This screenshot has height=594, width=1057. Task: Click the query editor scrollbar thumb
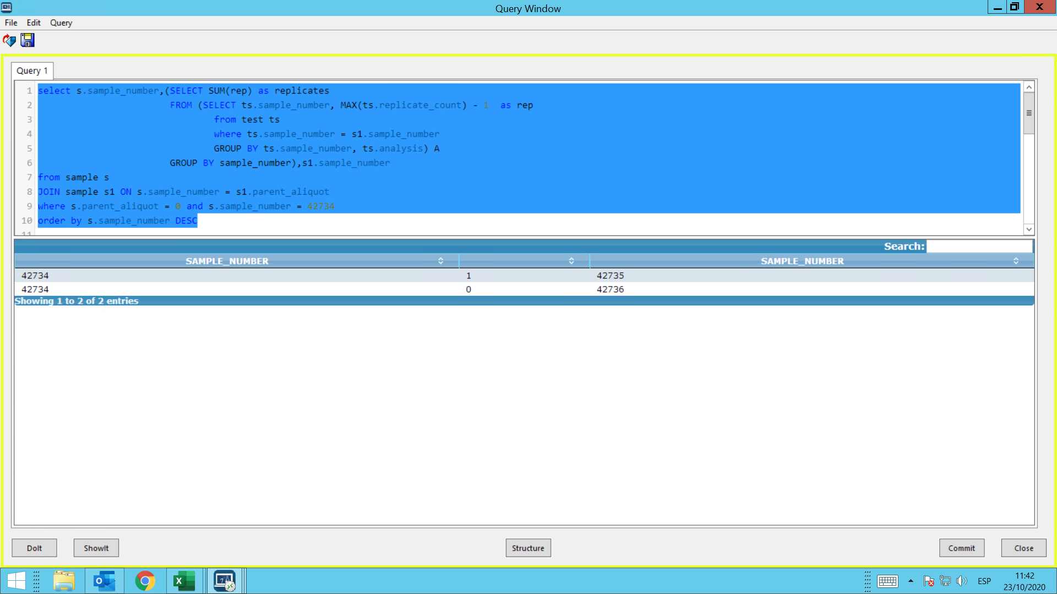(x=1028, y=113)
